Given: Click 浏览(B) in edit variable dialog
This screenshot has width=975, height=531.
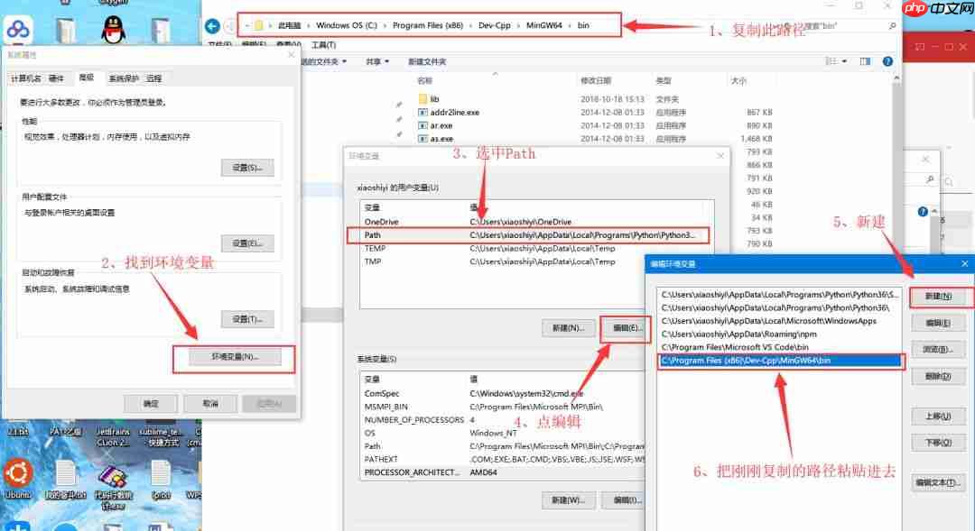Looking at the screenshot, I should click(x=938, y=350).
